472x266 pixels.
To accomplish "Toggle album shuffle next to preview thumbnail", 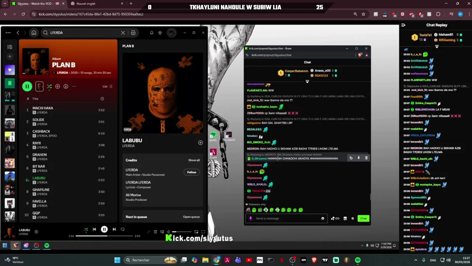I will (x=49, y=86).
